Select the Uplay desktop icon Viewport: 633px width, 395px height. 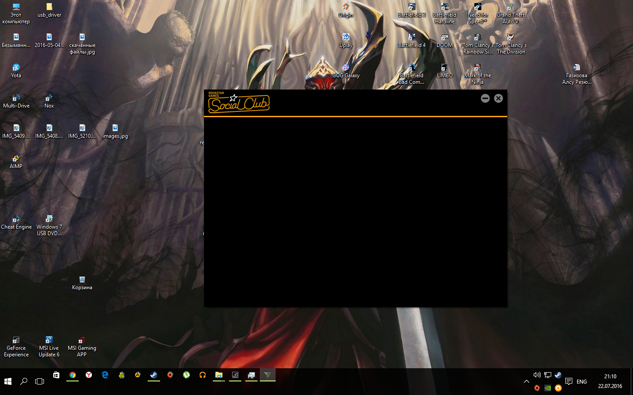[x=346, y=41]
